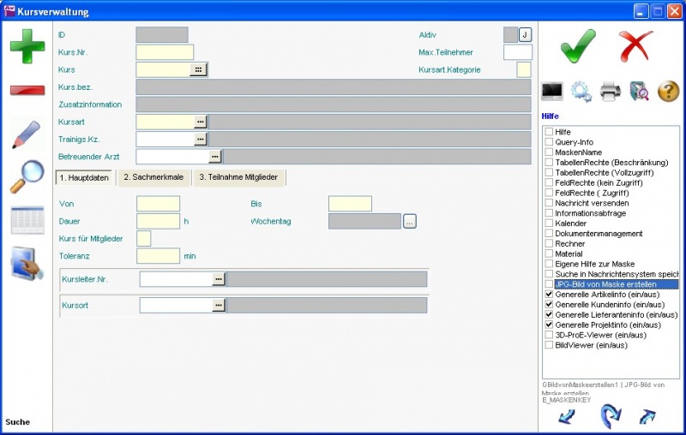Toggle the 3D-ProE-Viewer (ein/aus) checkbox
Viewport: 686px width, 435px height.
(x=549, y=336)
